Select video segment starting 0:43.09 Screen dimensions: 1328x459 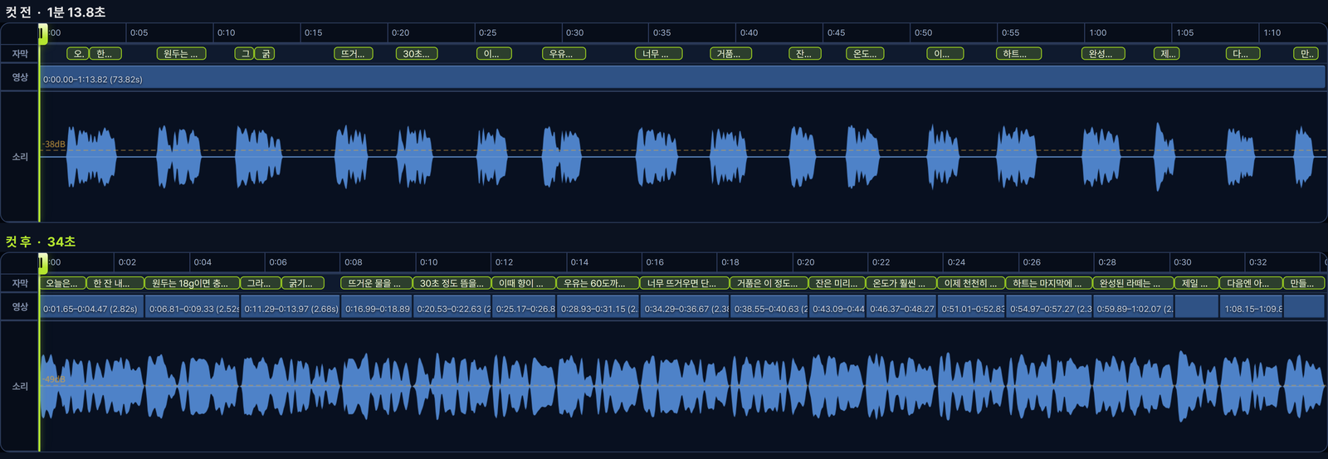click(x=837, y=308)
